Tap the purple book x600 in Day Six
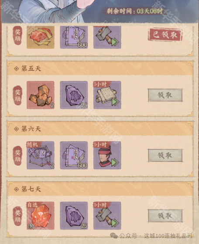 (x=74, y=155)
